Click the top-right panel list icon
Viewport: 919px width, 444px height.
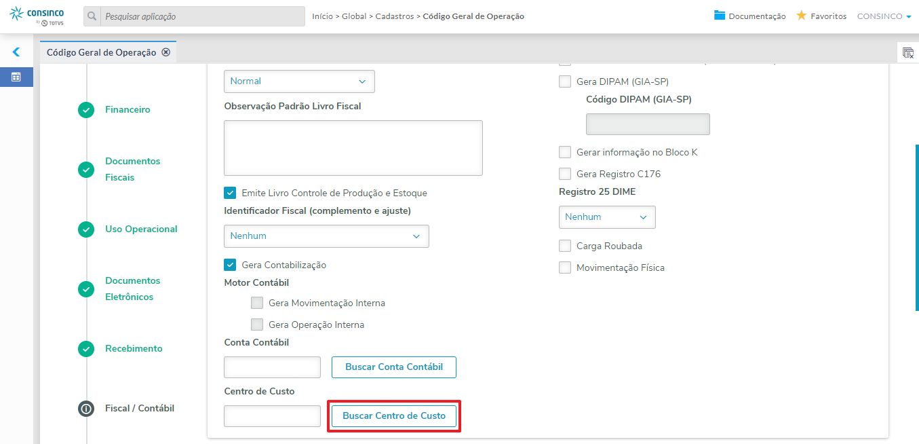908,52
